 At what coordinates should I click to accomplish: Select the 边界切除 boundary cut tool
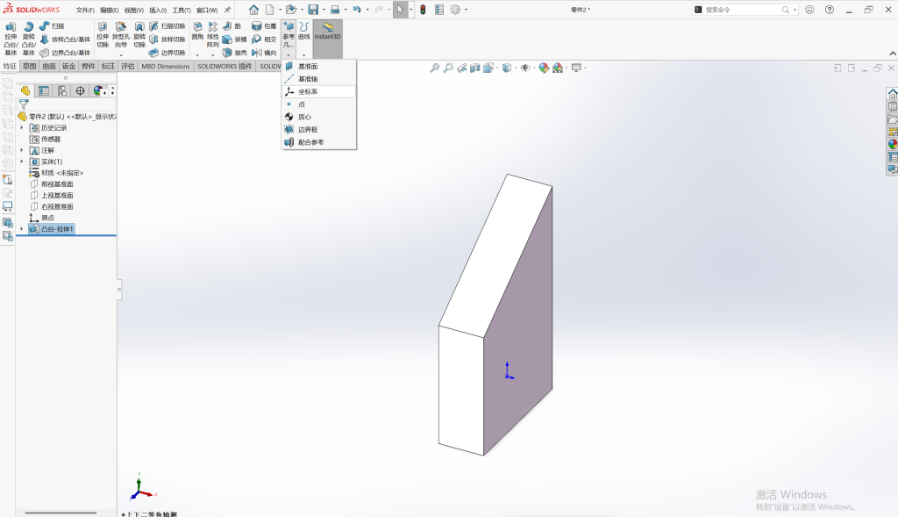click(167, 53)
